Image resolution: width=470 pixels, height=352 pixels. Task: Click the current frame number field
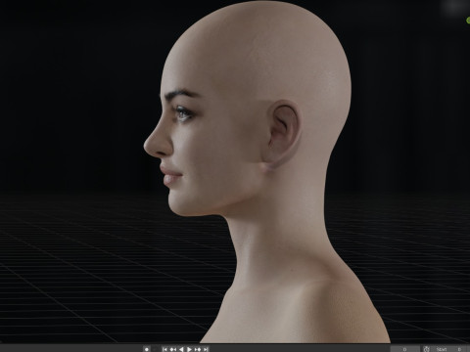coord(404,349)
